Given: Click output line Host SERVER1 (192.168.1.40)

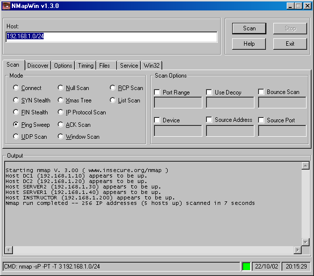Looking at the screenshot, I should tap(83, 192).
